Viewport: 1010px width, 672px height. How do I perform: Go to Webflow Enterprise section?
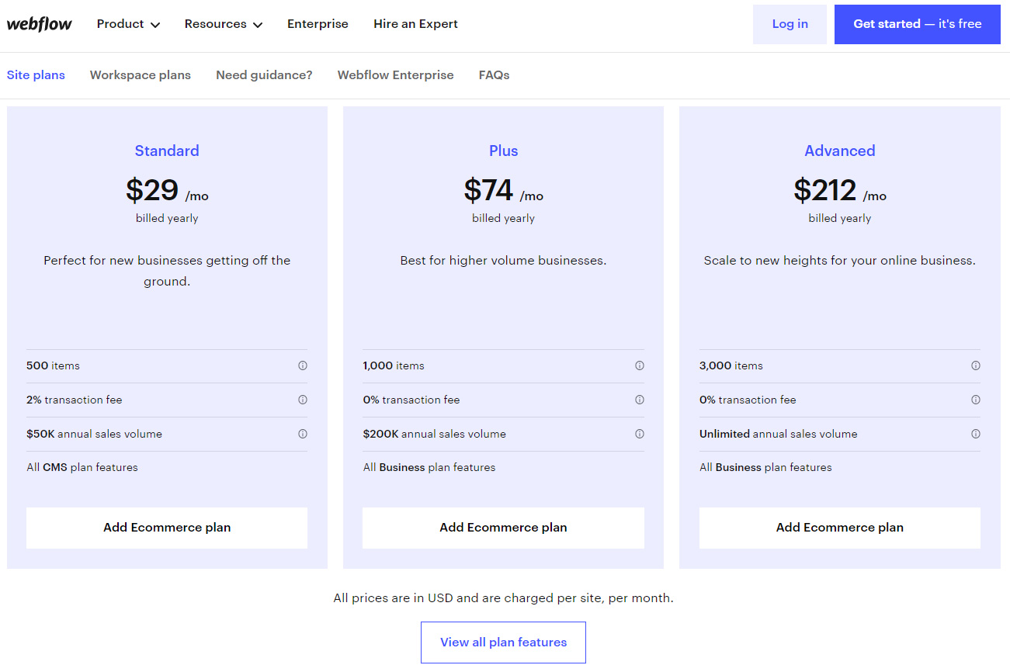[x=395, y=75]
